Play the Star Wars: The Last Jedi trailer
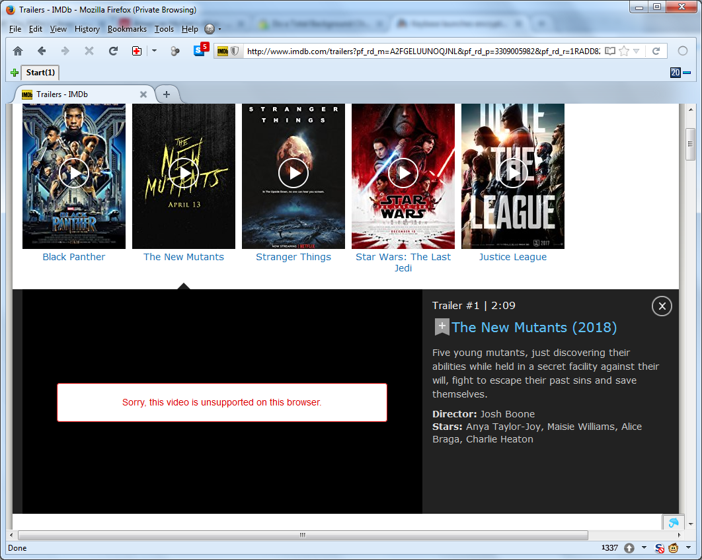 [x=403, y=173]
